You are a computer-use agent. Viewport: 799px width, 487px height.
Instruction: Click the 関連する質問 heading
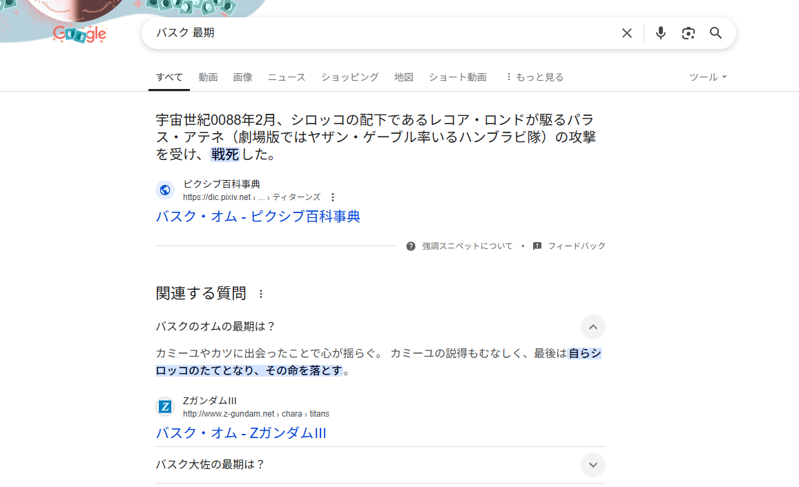tap(201, 293)
